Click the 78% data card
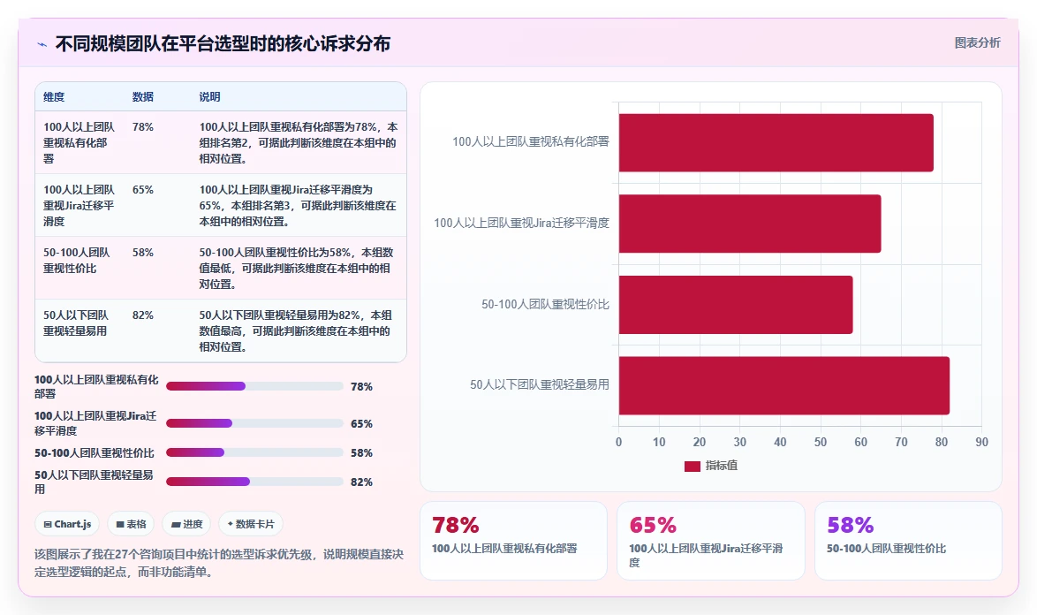 (513, 540)
